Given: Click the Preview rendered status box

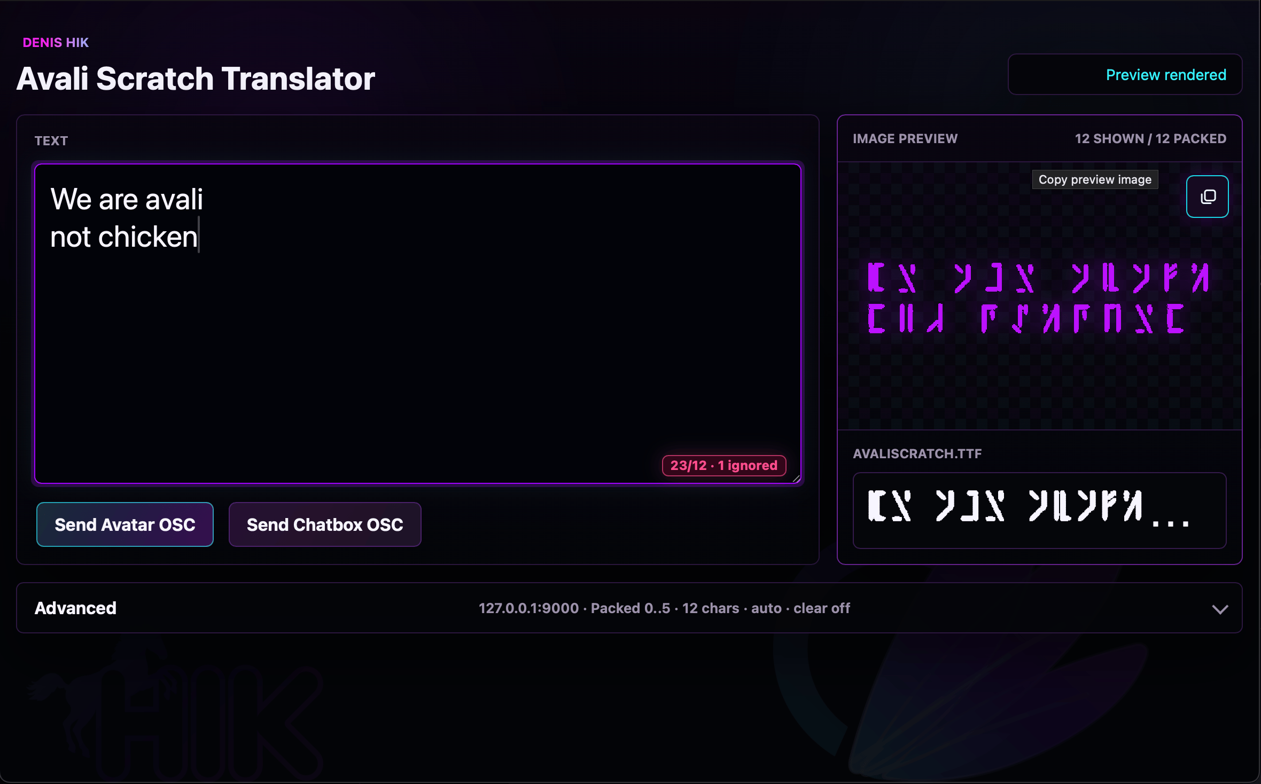Looking at the screenshot, I should [x=1125, y=75].
